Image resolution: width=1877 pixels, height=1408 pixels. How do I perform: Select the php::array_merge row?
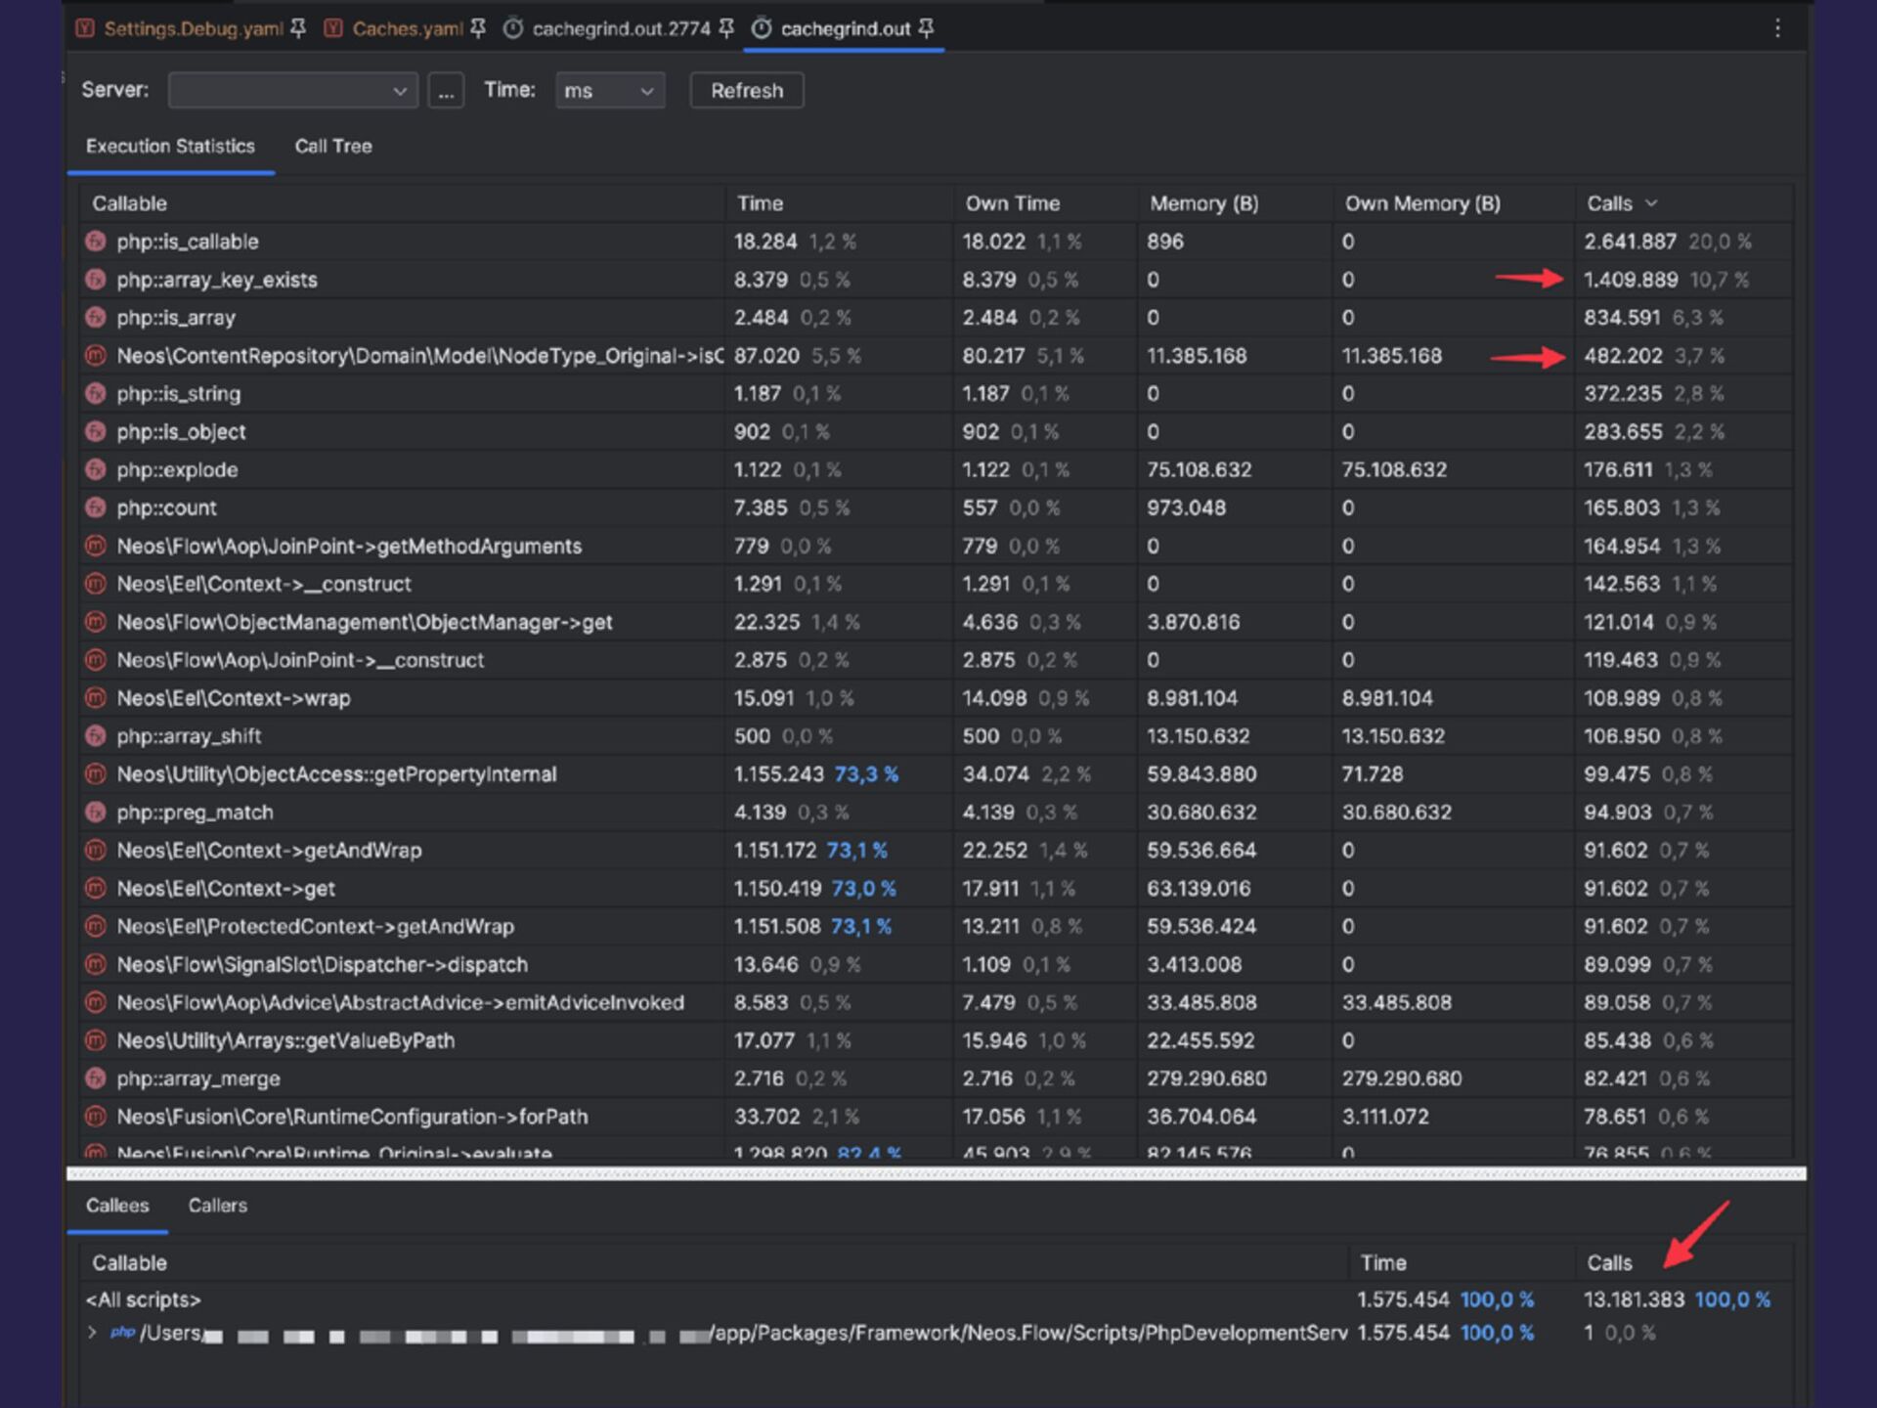pos(937,1078)
